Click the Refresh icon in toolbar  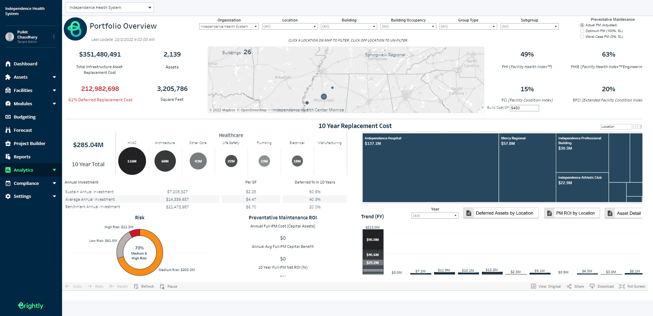click(x=136, y=286)
